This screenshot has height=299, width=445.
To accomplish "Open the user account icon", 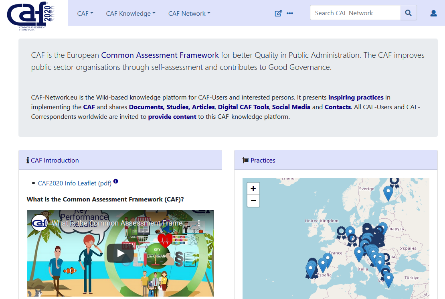I will tap(433, 13).
